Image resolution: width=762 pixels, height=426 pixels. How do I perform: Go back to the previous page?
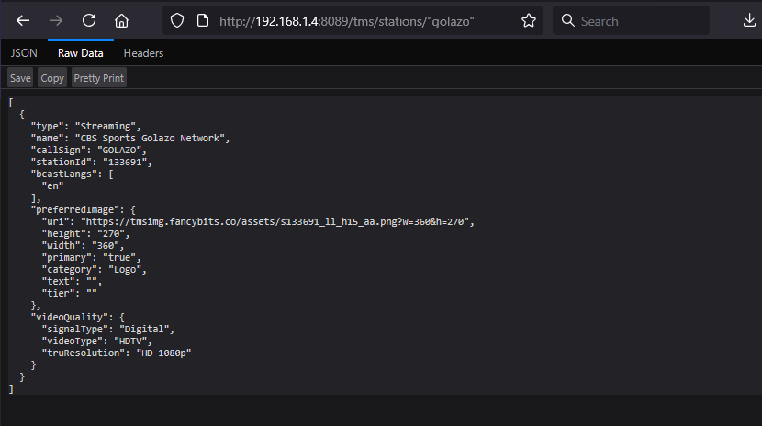coord(23,20)
